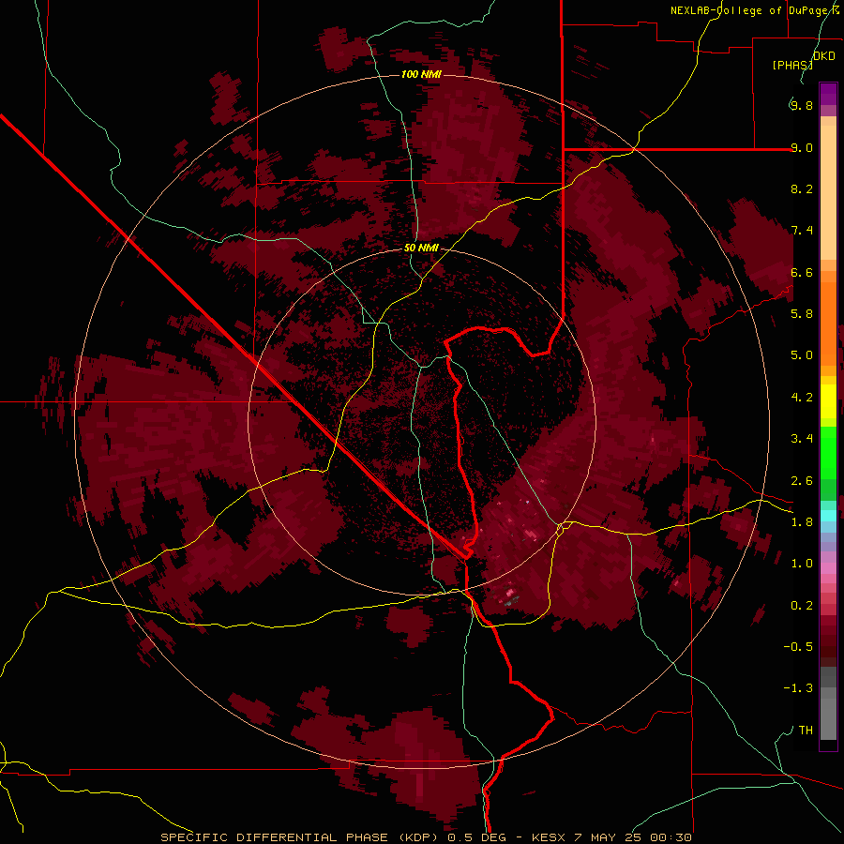Click the 7.4 value on the color scale

click(x=802, y=231)
